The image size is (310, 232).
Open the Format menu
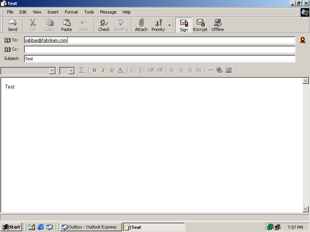coord(71,12)
